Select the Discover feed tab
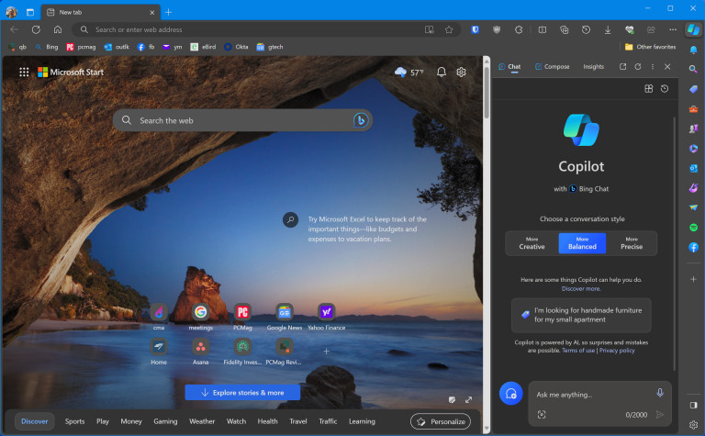The image size is (705, 436). 35,421
